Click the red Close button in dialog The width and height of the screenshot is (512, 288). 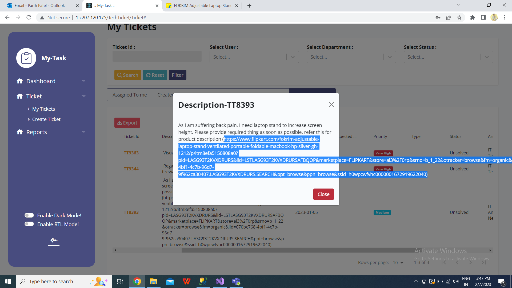[x=323, y=194]
